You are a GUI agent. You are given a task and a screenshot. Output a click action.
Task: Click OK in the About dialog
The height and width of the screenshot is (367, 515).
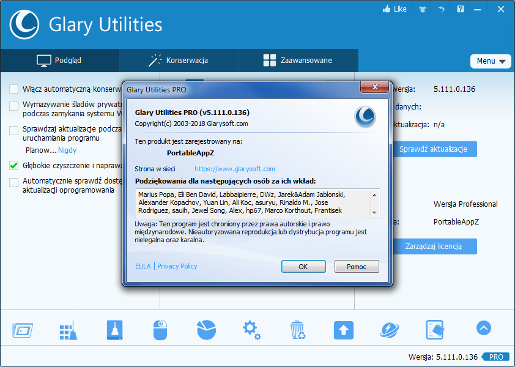303,267
